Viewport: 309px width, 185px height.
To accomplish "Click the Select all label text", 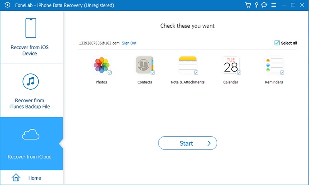I will (x=289, y=43).
